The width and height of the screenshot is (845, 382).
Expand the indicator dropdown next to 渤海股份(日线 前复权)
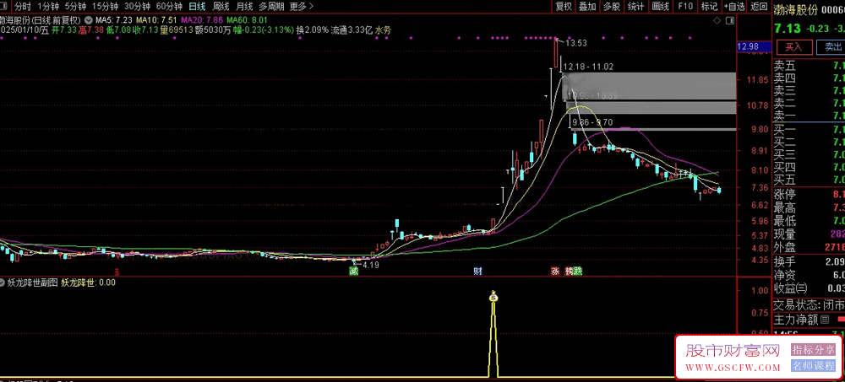point(89,20)
